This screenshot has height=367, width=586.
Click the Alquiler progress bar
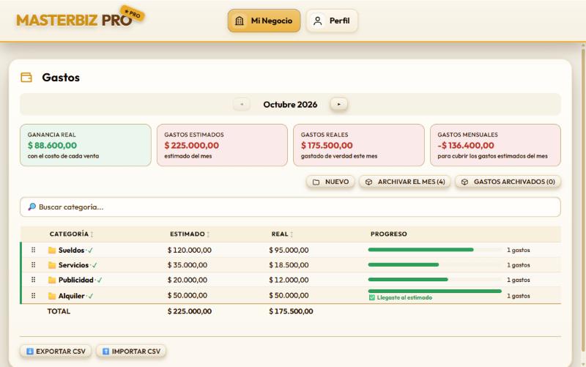434,291
